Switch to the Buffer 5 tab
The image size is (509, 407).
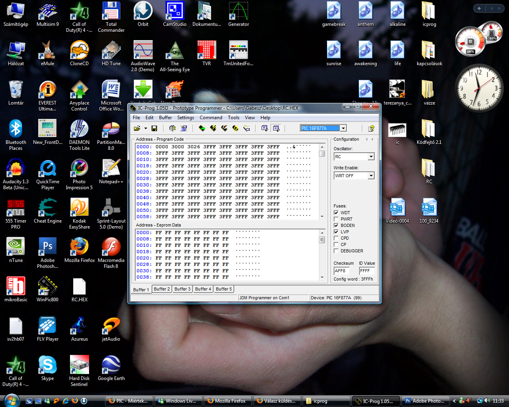(x=224, y=289)
